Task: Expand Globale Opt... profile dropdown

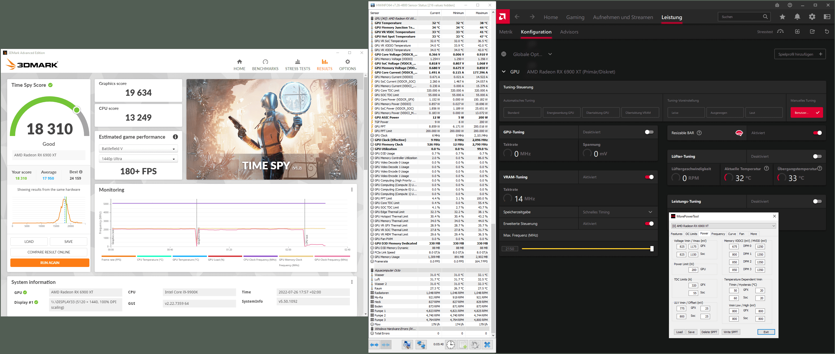Action: coord(550,54)
